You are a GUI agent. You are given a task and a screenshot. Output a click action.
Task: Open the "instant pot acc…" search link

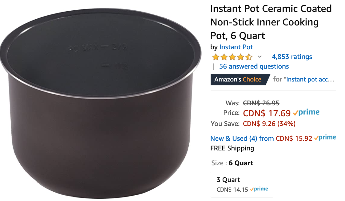tap(310, 80)
